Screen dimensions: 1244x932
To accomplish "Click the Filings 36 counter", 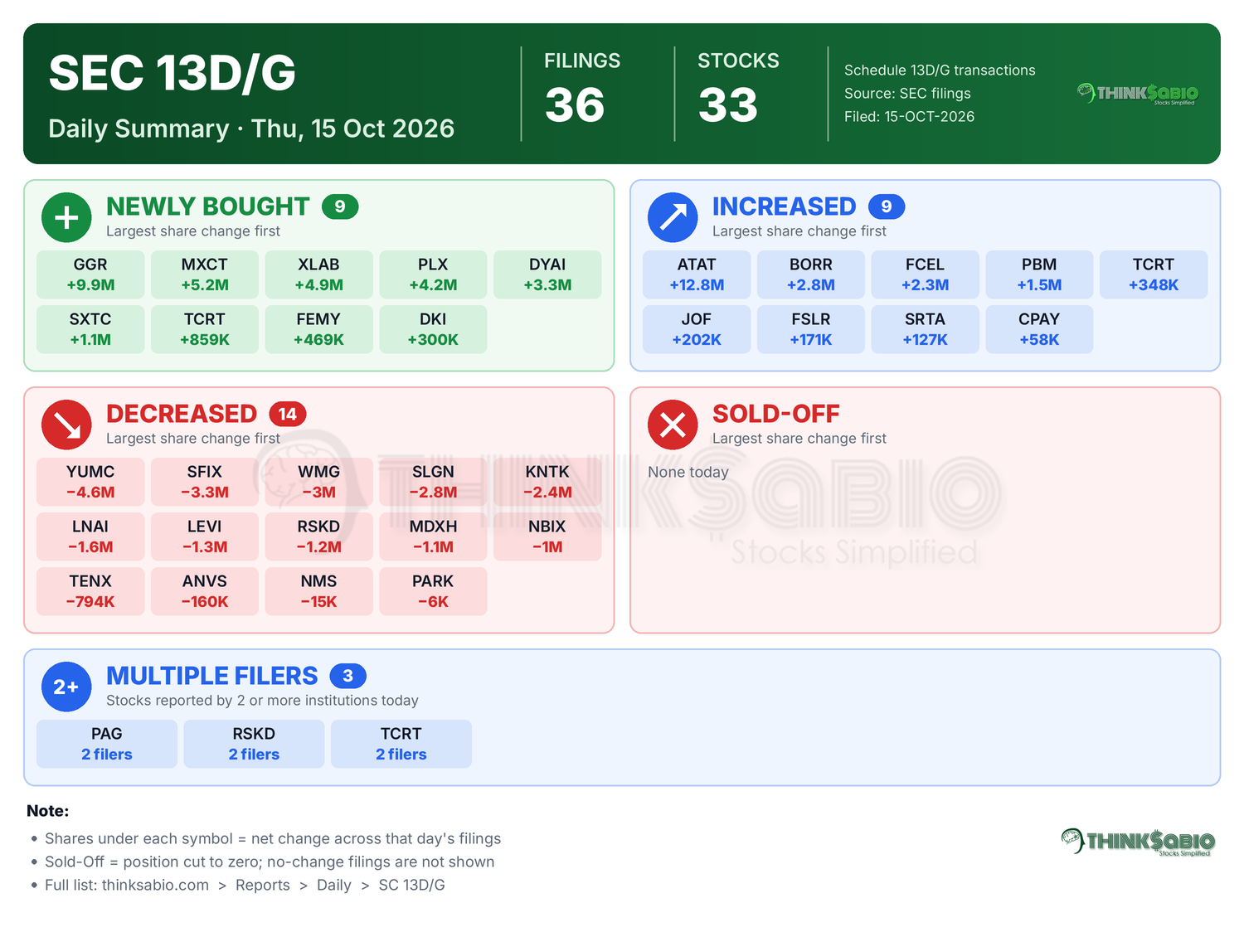I will pyautogui.click(x=582, y=89).
